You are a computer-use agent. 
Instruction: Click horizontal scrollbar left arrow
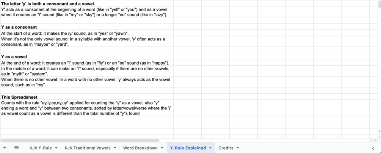click(x=371, y=141)
